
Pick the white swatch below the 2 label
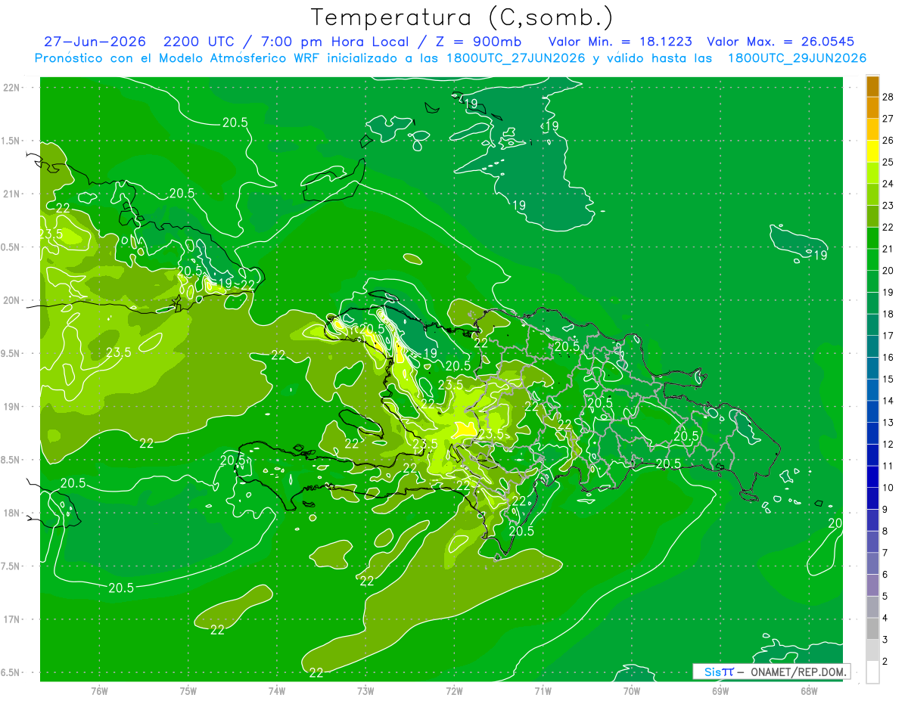[x=872, y=672]
